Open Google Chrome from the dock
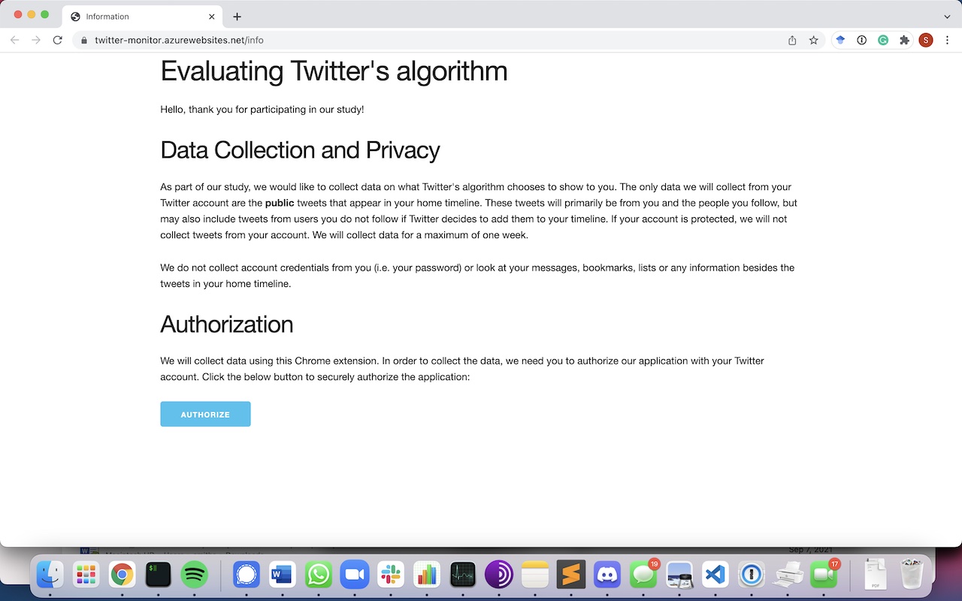 (123, 575)
